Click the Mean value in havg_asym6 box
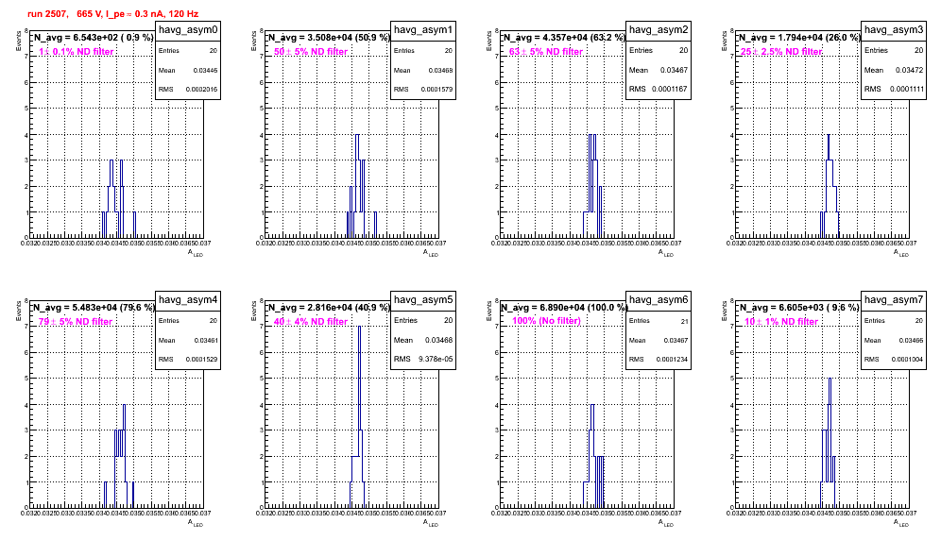This screenshot has height=540, width=941. (x=676, y=340)
